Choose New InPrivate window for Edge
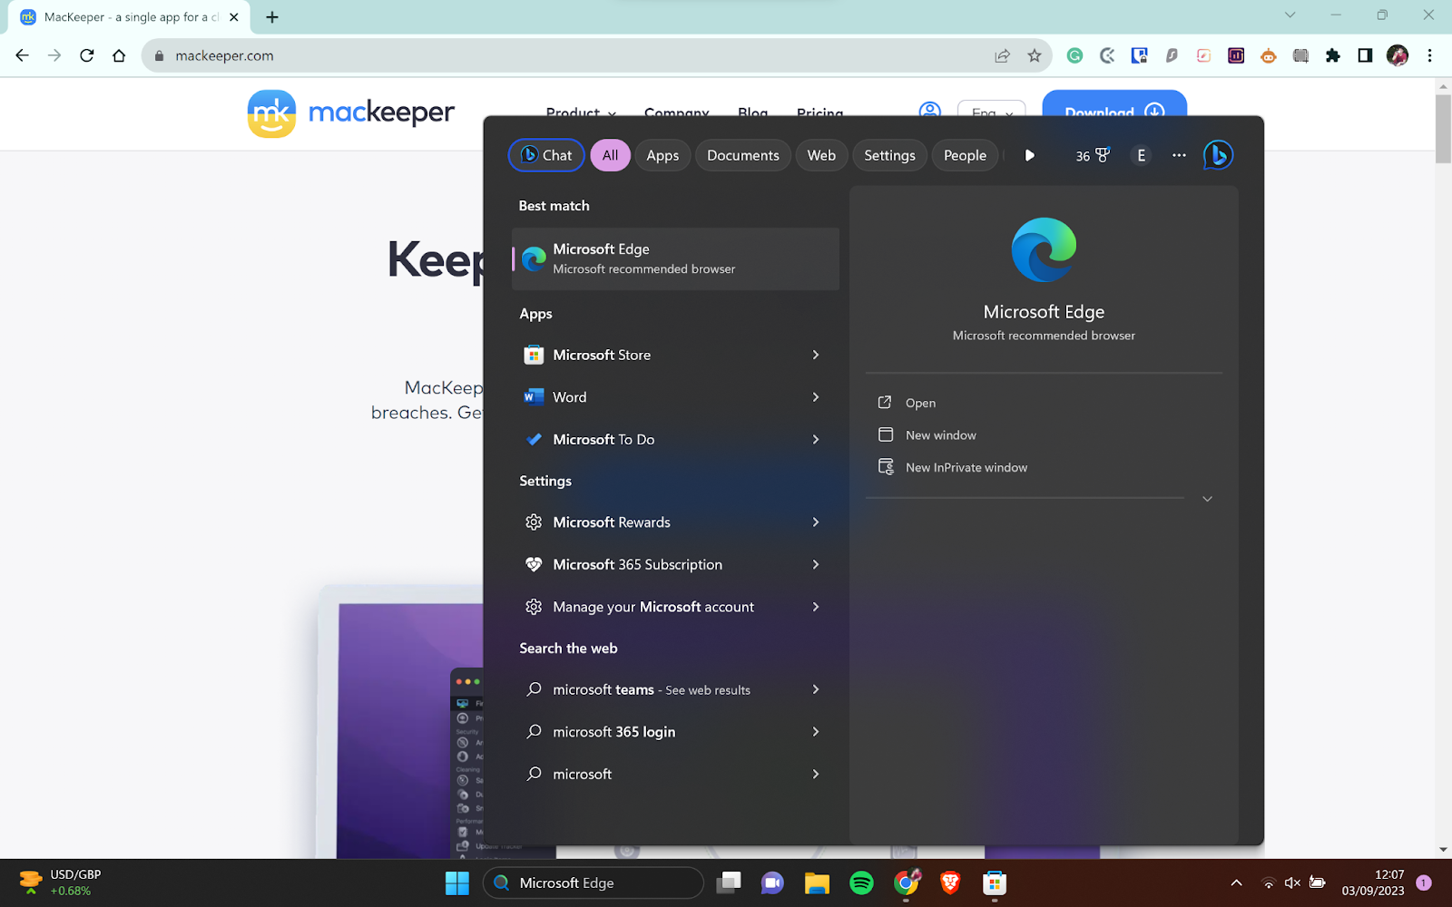This screenshot has height=907, width=1452. click(x=966, y=467)
